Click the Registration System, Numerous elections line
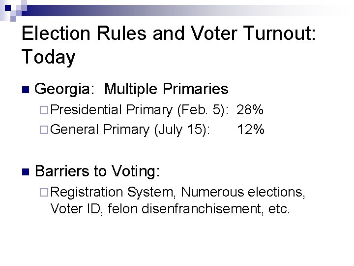354x266 pixels. coord(178,192)
